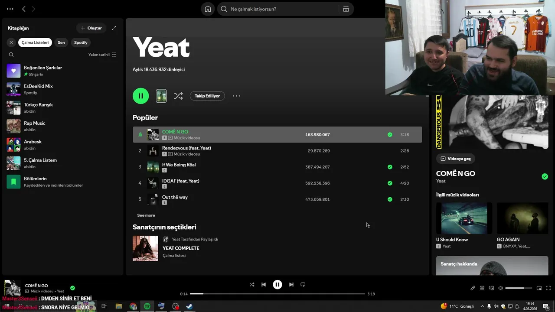This screenshot has height=312, width=555.
Task: Toggle shuffle in the bottom player
Action: coord(252,285)
